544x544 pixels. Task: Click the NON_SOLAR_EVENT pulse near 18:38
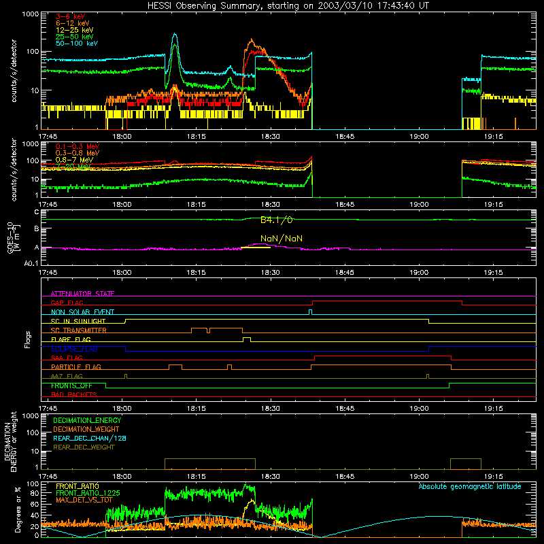[x=311, y=312]
